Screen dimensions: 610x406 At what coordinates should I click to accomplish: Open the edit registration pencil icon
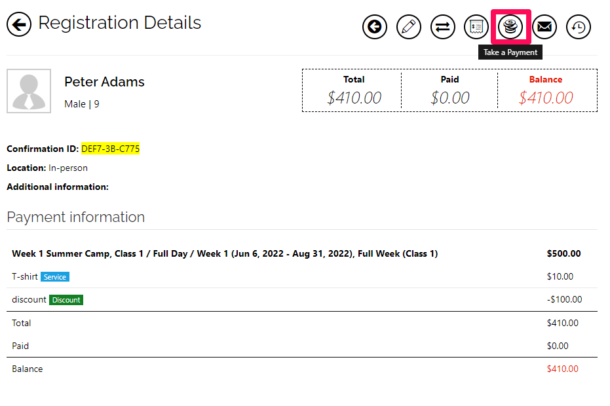[408, 27]
